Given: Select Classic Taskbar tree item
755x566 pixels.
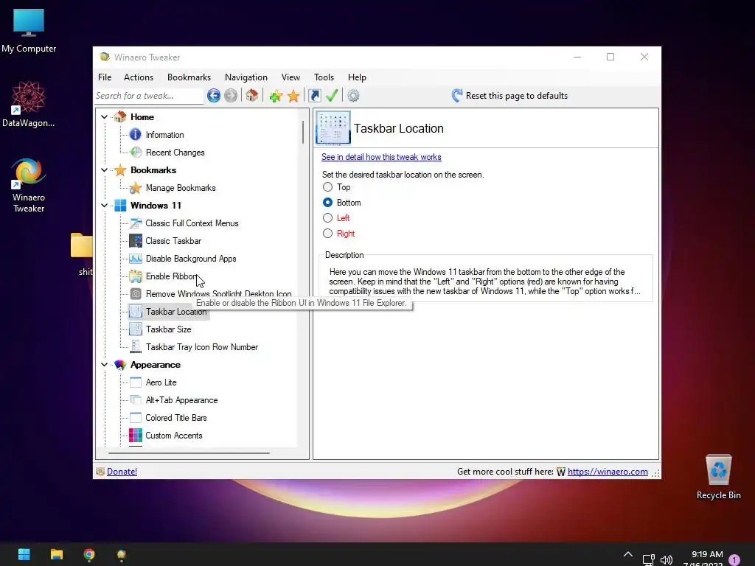Looking at the screenshot, I should pos(173,241).
